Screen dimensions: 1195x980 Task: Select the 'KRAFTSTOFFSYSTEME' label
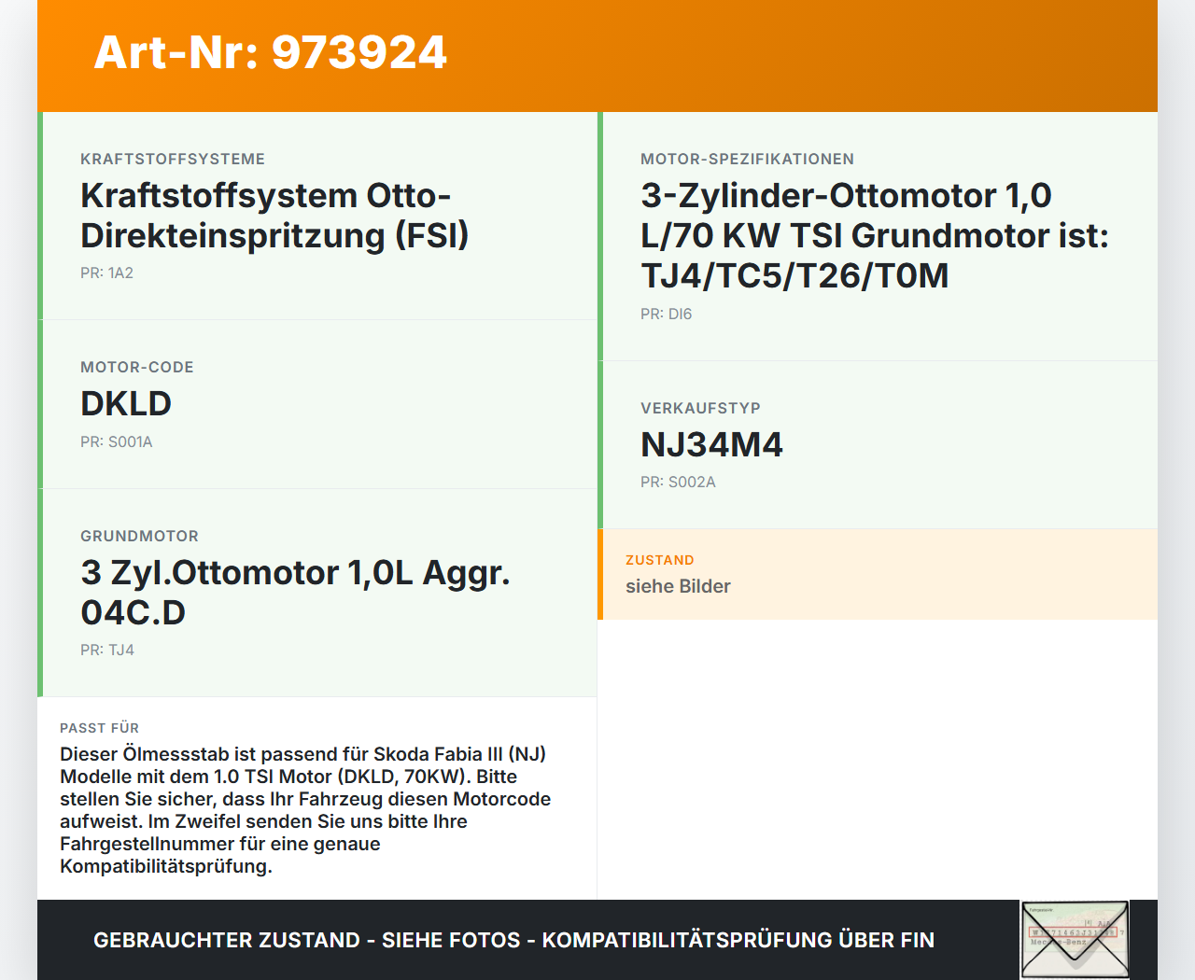pos(173,159)
